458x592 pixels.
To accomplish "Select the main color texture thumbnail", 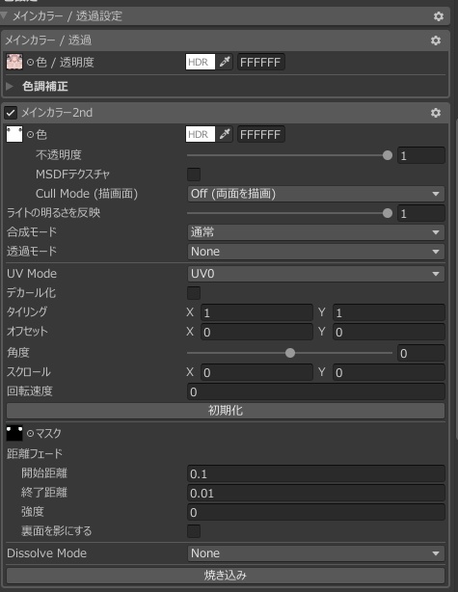I will [14, 62].
